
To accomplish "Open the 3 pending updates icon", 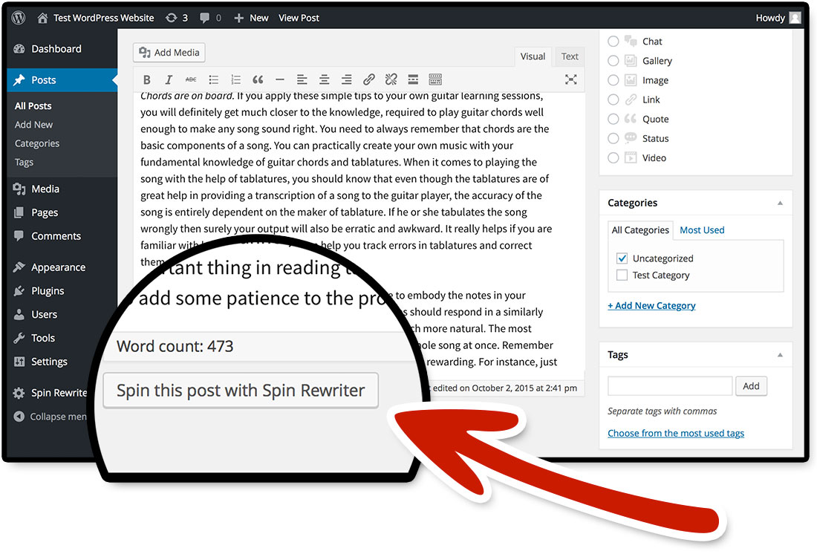I will 177,18.
